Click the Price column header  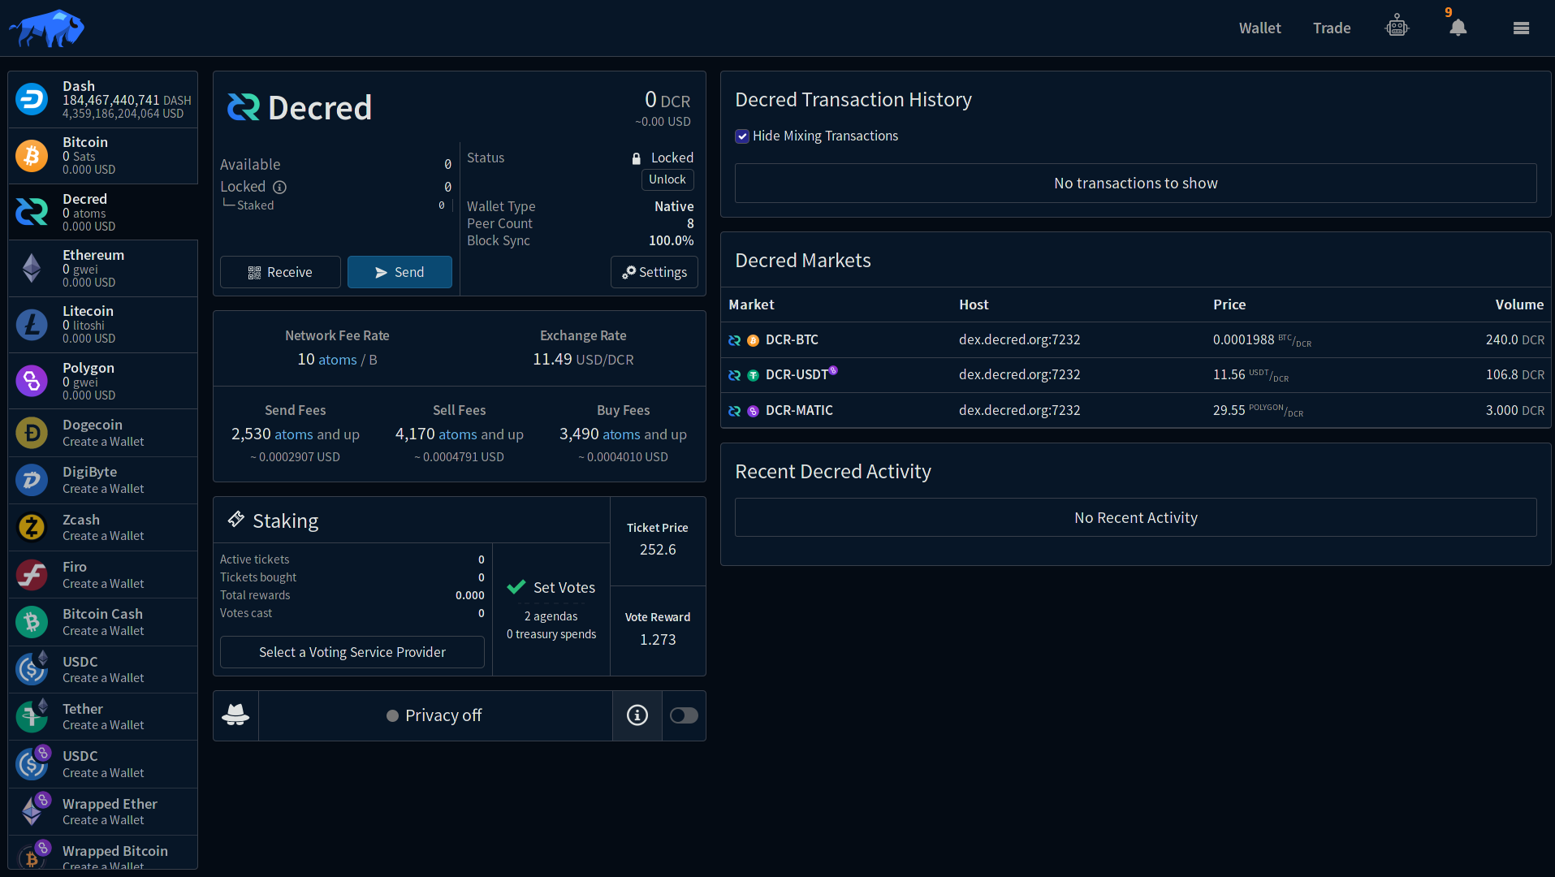(x=1229, y=305)
